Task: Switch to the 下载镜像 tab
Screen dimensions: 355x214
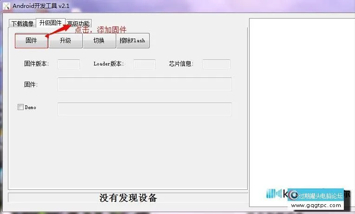Action: pos(22,24)
